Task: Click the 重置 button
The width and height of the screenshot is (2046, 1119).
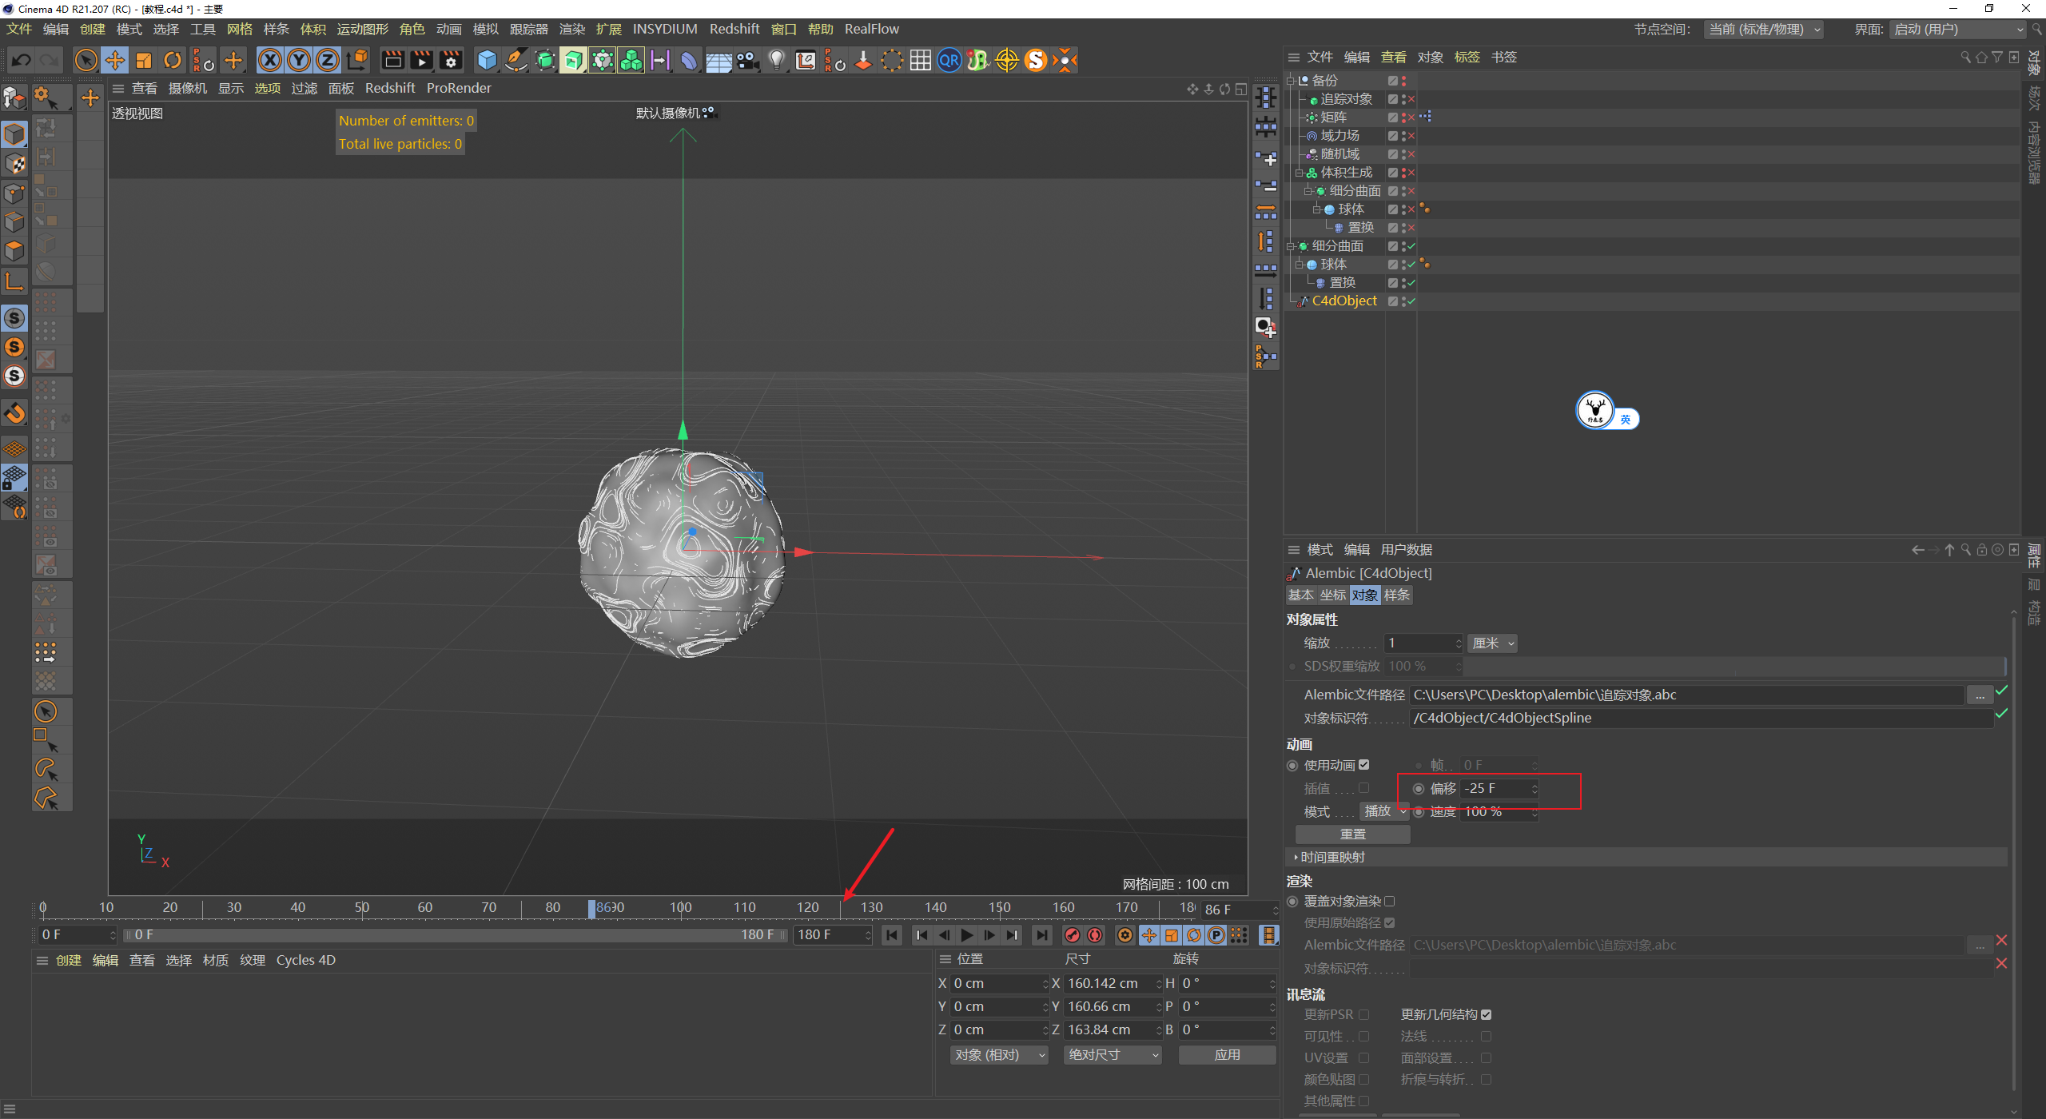Action: click(x=1352, y=834)
